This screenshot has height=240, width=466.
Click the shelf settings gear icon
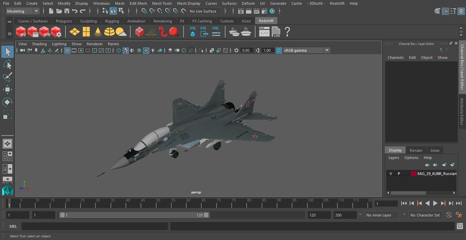(10, 34)
